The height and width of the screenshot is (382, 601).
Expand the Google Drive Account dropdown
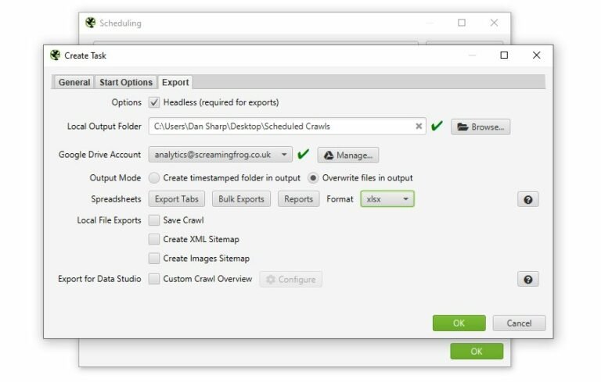221,155
